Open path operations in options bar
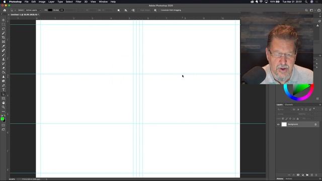The width and height of the screenshot is (322, 181). coord(119,10)
